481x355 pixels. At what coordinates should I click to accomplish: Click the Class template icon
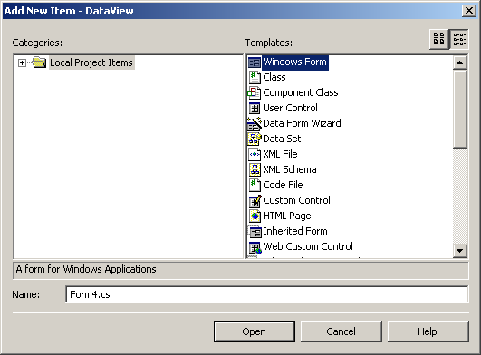click(x=255, y=78)
